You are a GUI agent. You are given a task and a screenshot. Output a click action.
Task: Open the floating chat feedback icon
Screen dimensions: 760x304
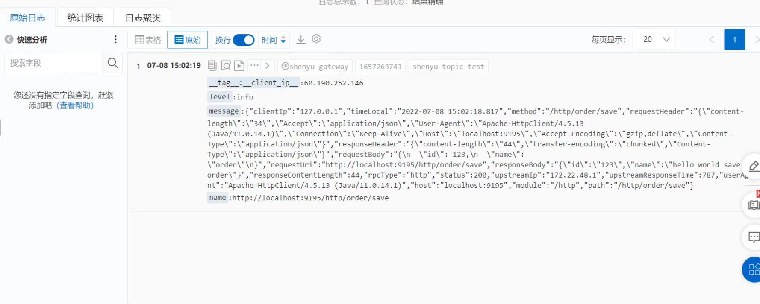[753, 237]
